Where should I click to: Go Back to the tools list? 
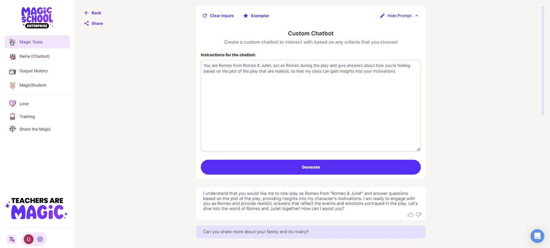click(92, 13)
